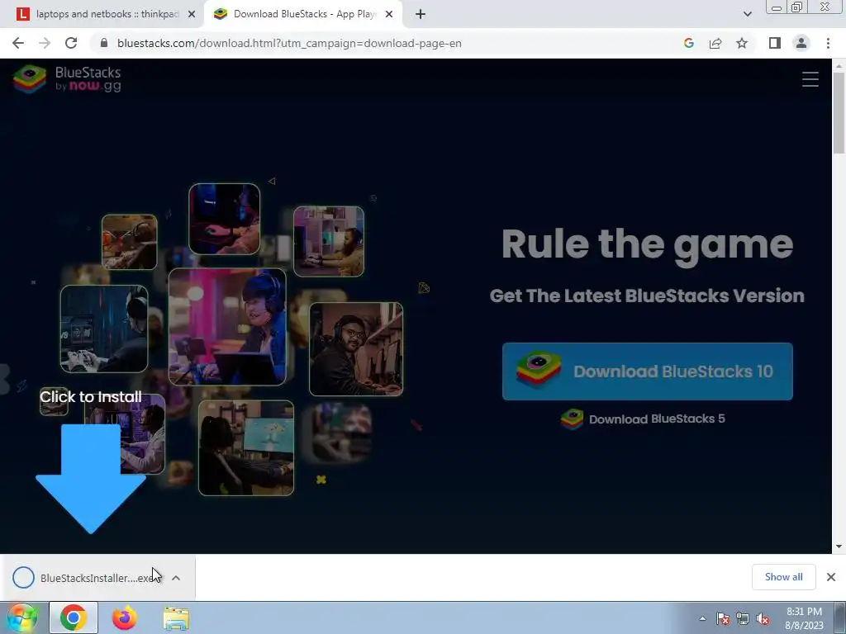Image resolution: width=846 pixels, height=634 pixels.
Task: Open Windows Explorer from the taskbar
Action: coord(177,617)
